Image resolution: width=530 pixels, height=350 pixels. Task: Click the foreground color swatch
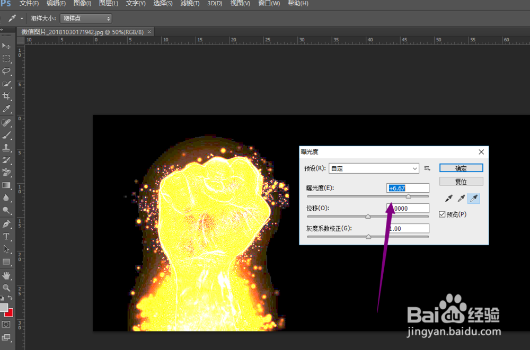(4, 308)
